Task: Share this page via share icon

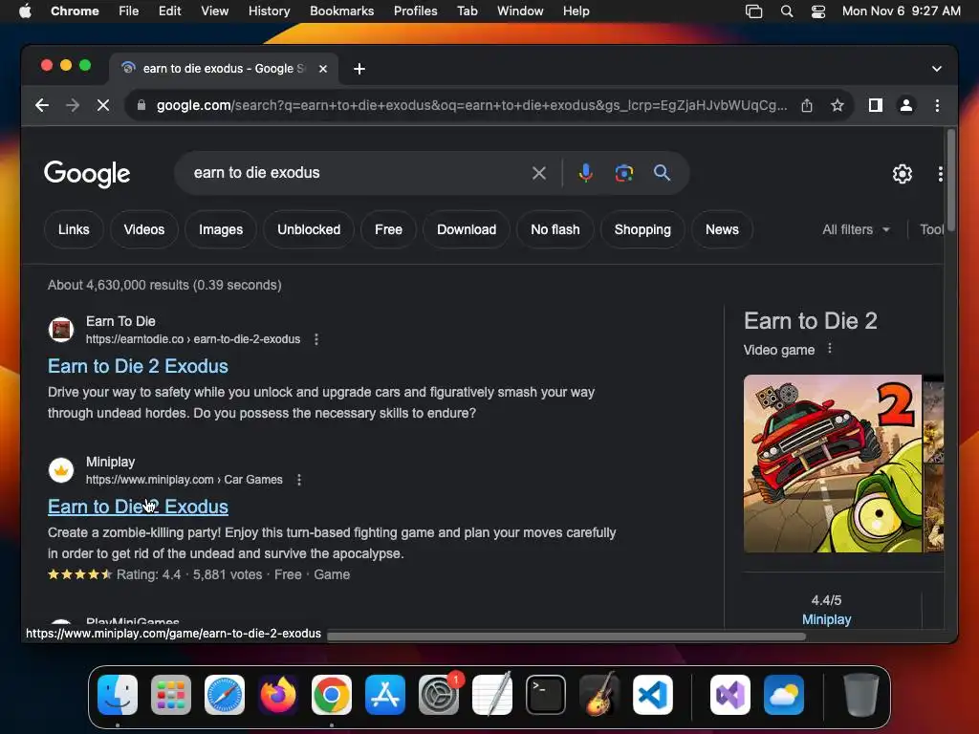Action: (807, 105)
